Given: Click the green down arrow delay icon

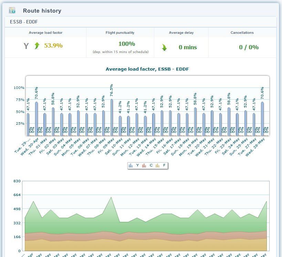Looking at the screenshot, I should [165, 48].
